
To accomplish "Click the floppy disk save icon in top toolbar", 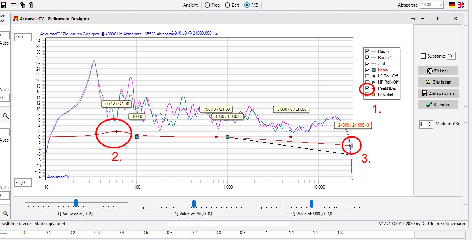I will click(4, 5).
